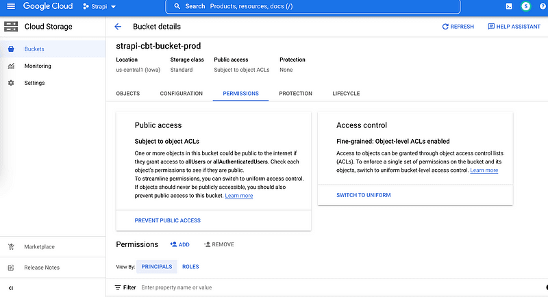Click the Marketplace cart icon
This screenshot has width=548, height=297.
(x=11, y=247)
